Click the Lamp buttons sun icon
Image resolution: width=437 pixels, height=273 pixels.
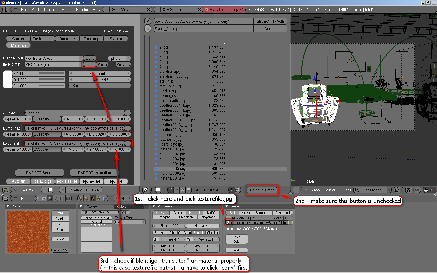[80, 198]
